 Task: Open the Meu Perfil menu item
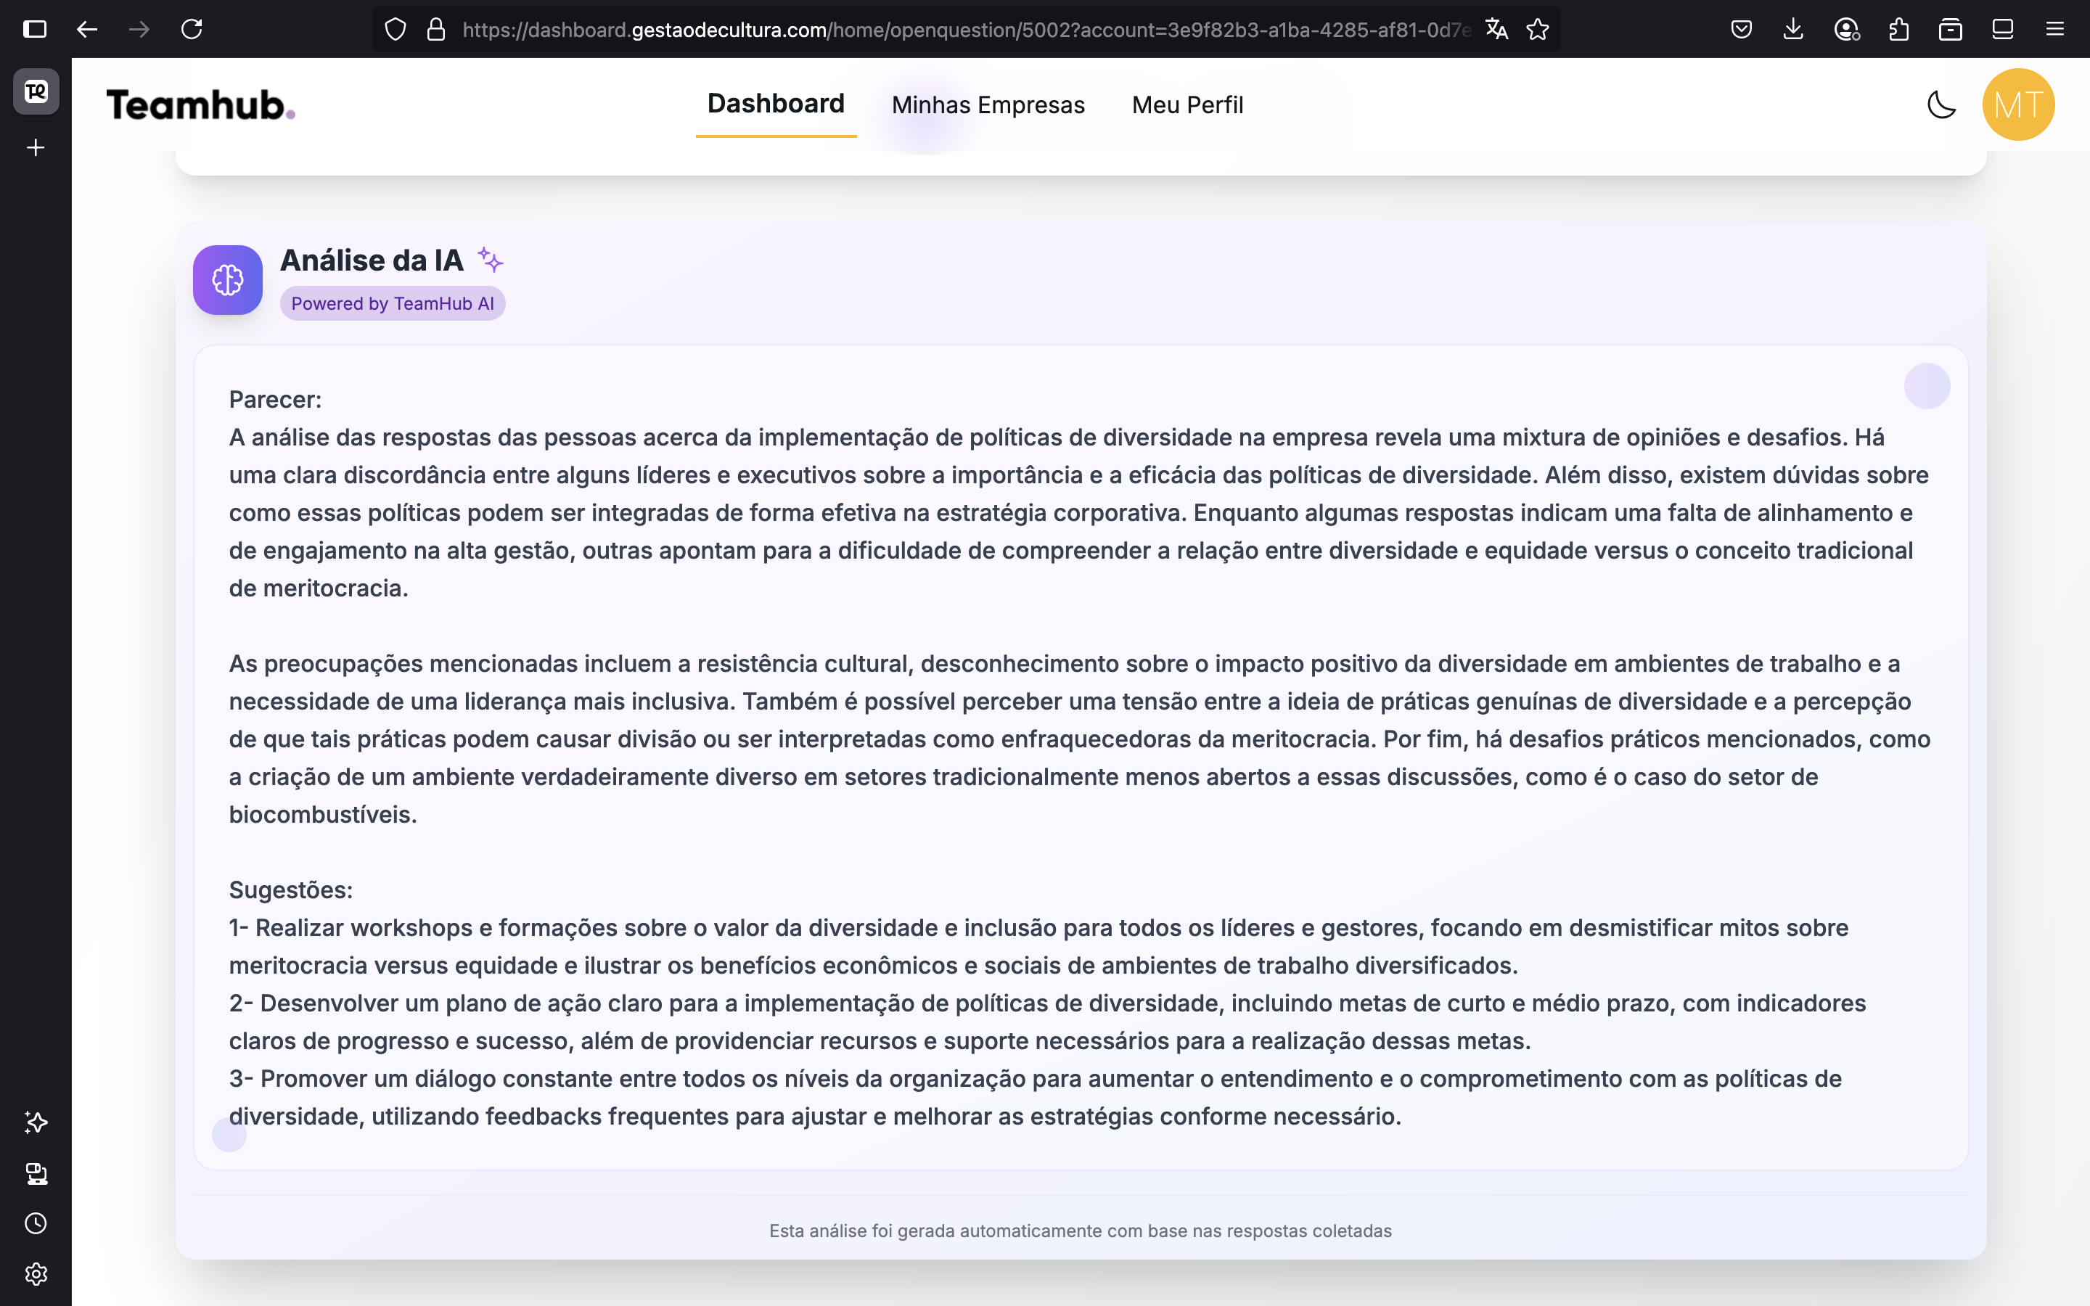(x=1187, y=104)
